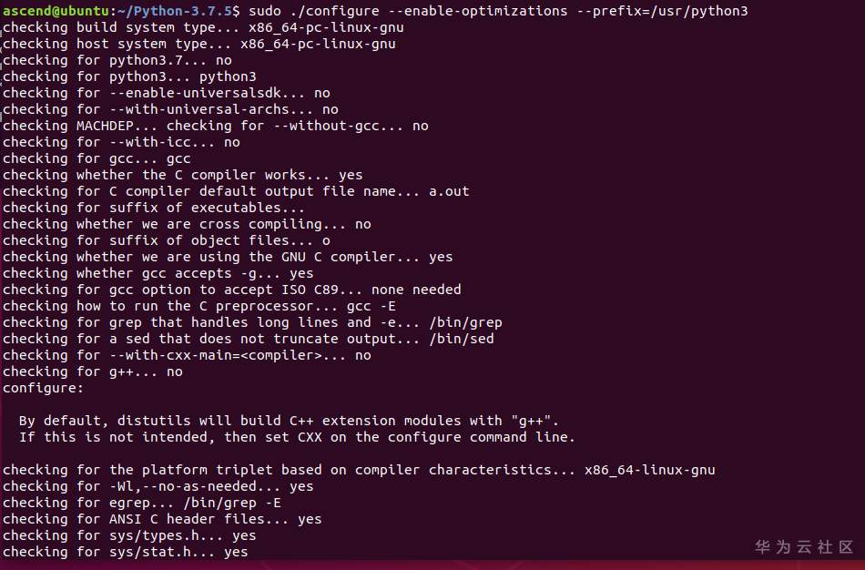Screen dimensions: 865x570
Task: Click the /bin/sed path in output
Action: [x=462, y=339]
